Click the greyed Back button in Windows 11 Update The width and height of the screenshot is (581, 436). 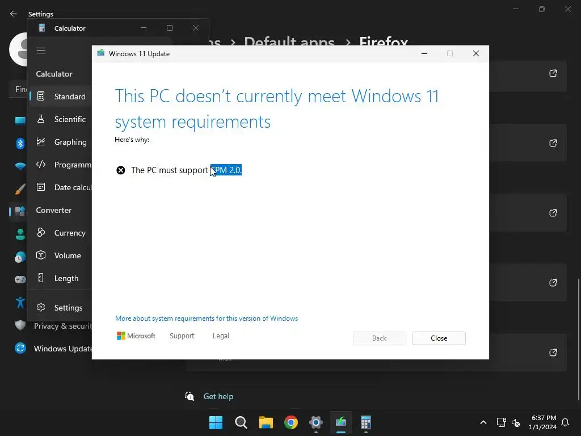click(x=379, y=338)
